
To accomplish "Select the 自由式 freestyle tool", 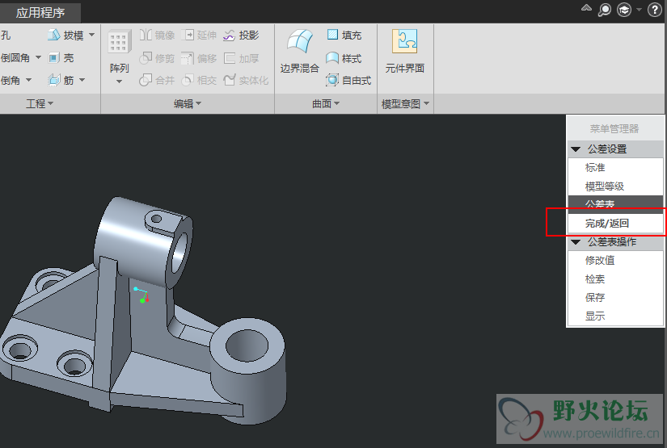I will click(x=348, y=80).
